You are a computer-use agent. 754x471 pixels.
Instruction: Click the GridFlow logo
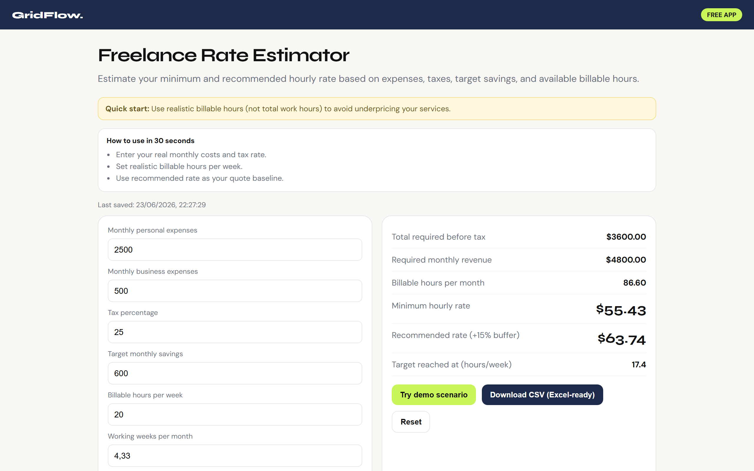pyautogui.click(x=47, y=15)
